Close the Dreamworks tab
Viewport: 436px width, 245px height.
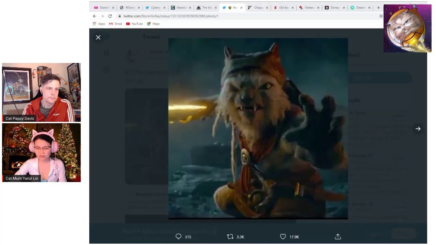tap(370, 7)
